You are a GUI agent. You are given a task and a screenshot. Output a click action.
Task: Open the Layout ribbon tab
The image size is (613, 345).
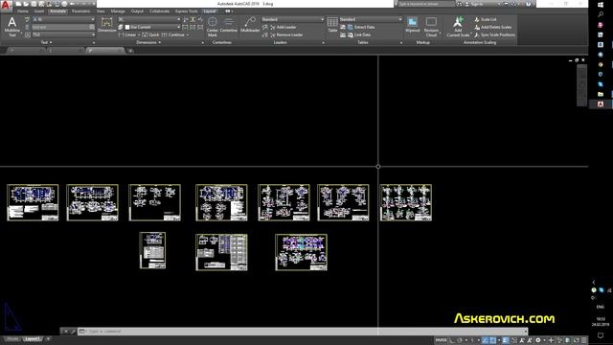[210, 11]
